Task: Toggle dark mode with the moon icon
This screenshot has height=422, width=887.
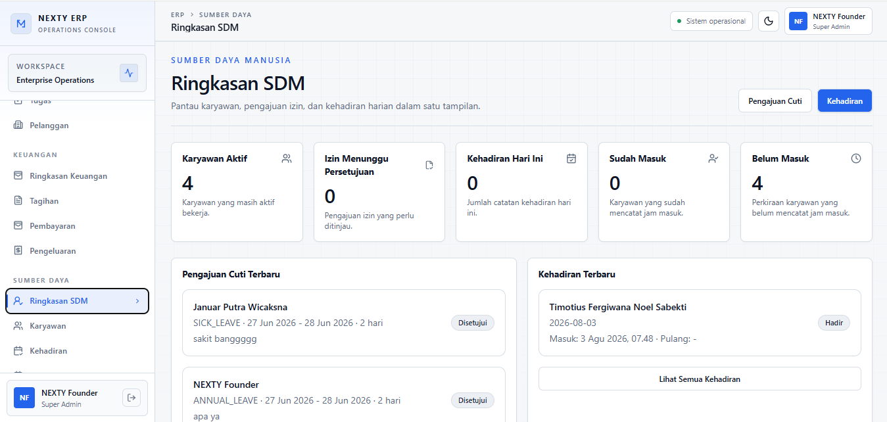Action: click(769, 21)
